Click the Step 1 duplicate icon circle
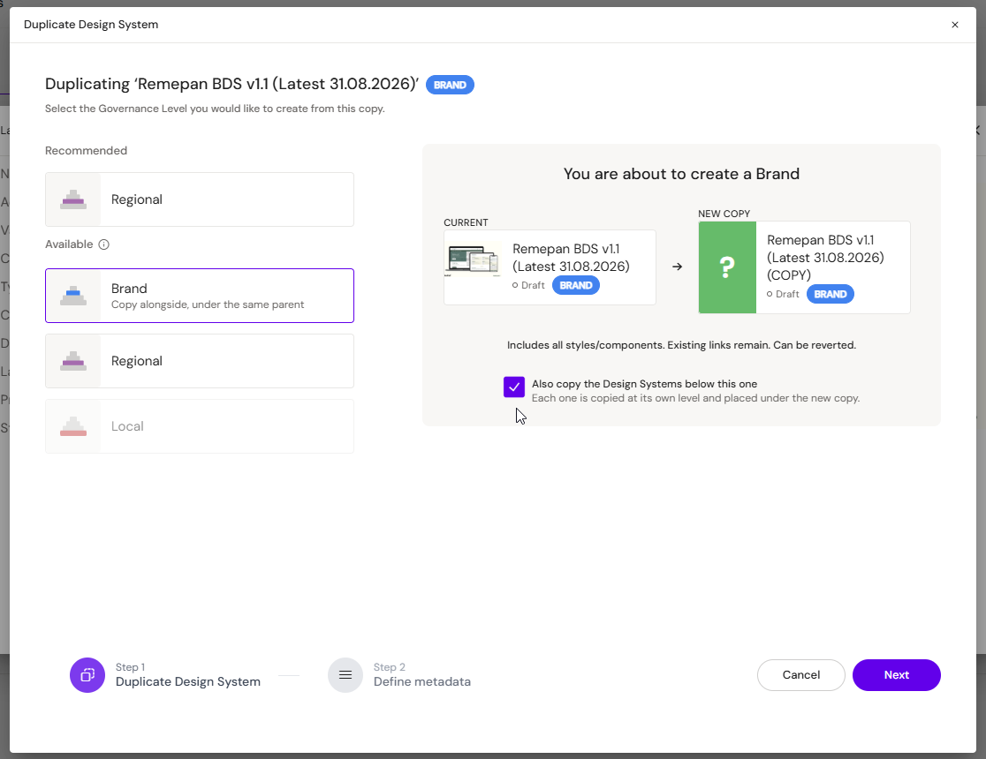This screenshot has height=759, width=986. pos(87,675)
